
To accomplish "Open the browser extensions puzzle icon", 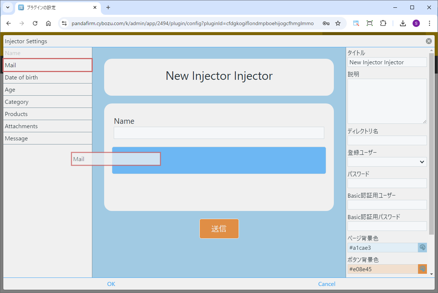I will click(383, 23).
